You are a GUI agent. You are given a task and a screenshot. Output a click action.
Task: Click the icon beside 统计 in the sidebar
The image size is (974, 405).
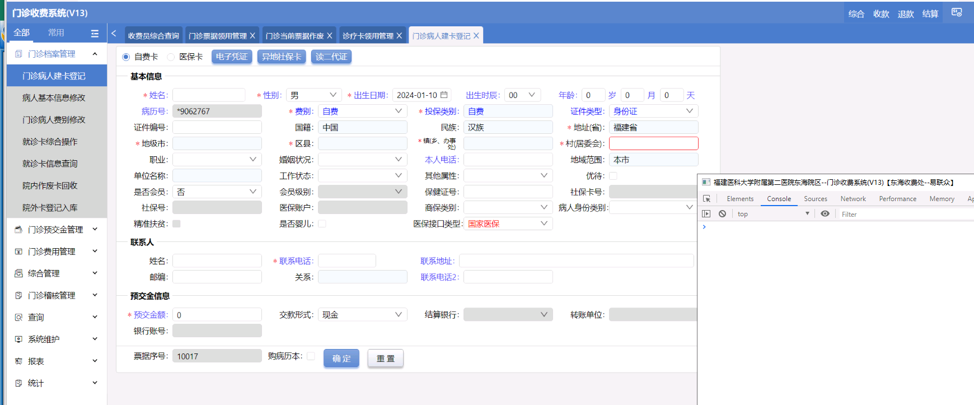click(x=18, y=383)
